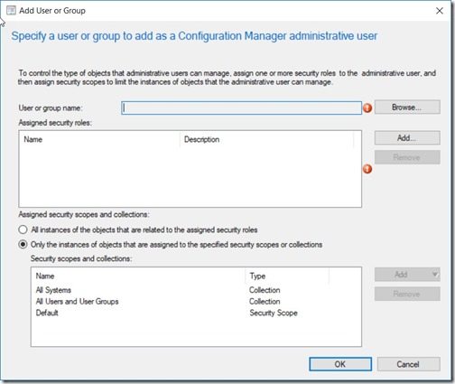Sort security roles by Name column
Screen dimensions: 455x384
(x=99, y=139)
